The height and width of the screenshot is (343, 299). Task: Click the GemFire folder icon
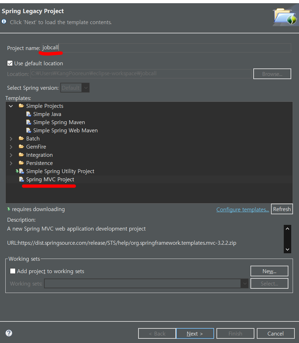21,146
